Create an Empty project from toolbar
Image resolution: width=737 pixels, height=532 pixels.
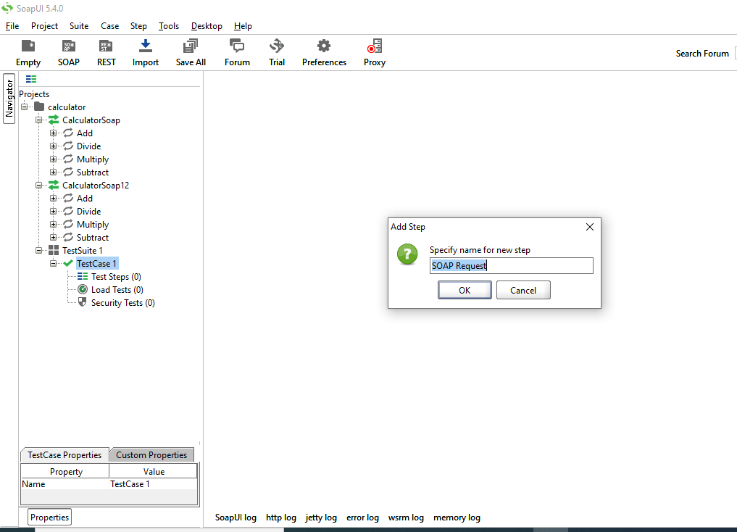coord(28,46)
